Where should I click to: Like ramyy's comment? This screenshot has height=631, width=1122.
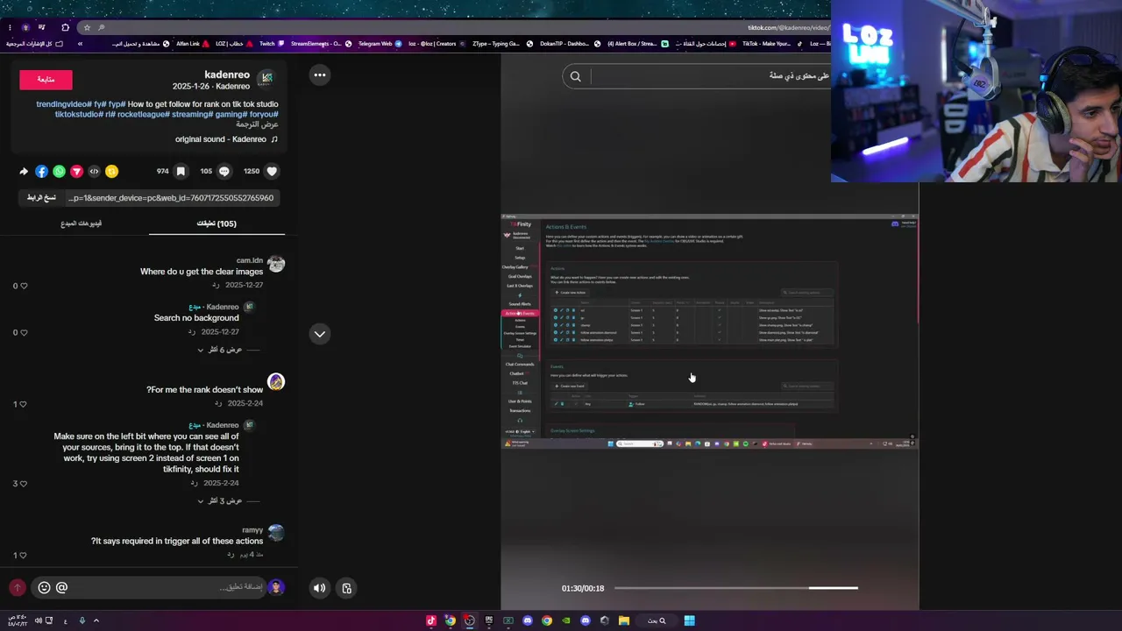pos(24,555)
